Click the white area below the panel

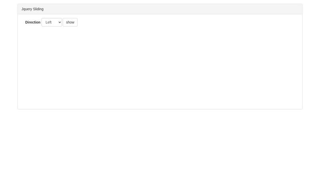coord(160,144)
